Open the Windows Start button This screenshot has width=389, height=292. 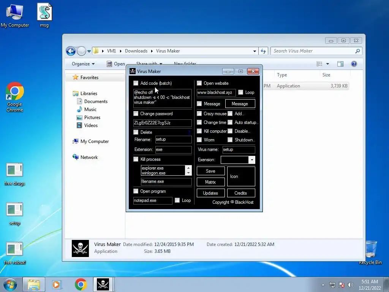10,284
